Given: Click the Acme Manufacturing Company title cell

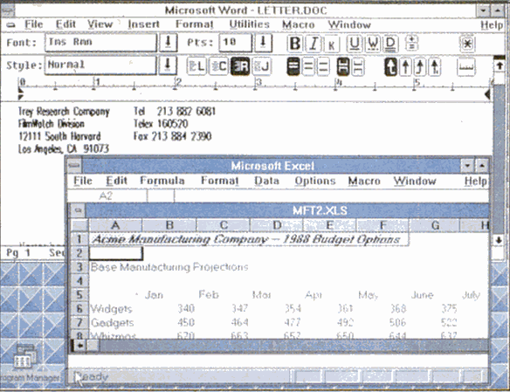Looking at the screenshot, I should coord(249,239).
